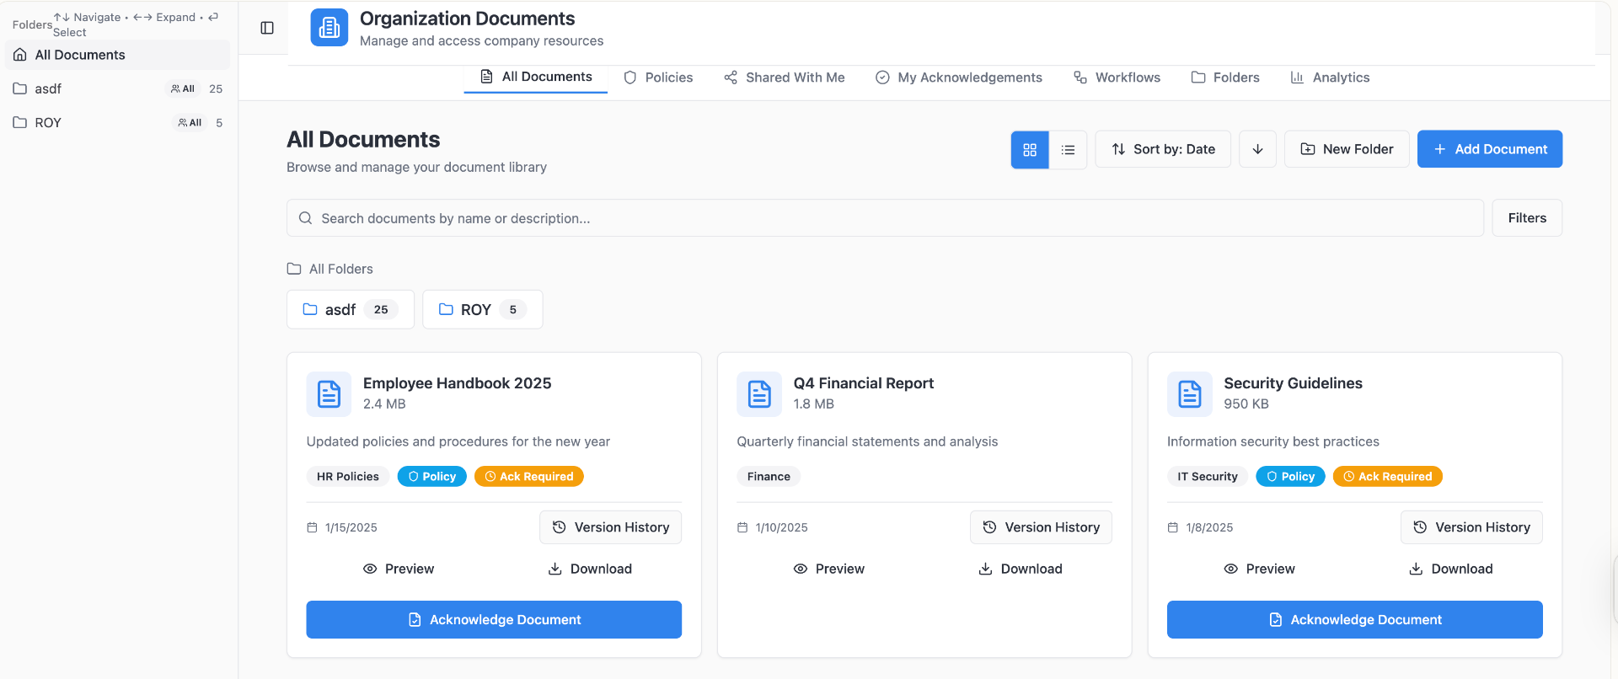
Task: Open Version History for Employee Handbook 2025
Action: [611, 527]
